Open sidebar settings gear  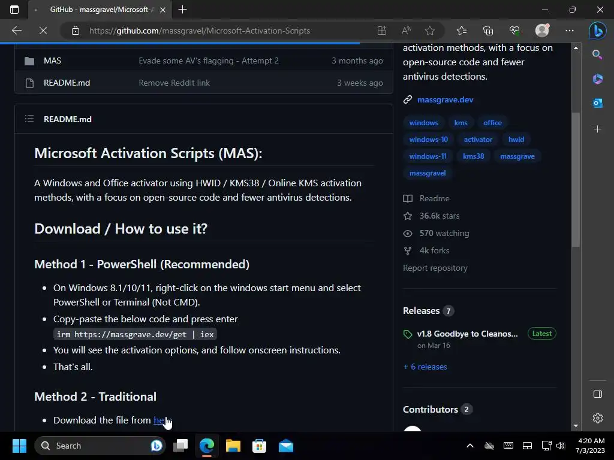pos(598,418)
